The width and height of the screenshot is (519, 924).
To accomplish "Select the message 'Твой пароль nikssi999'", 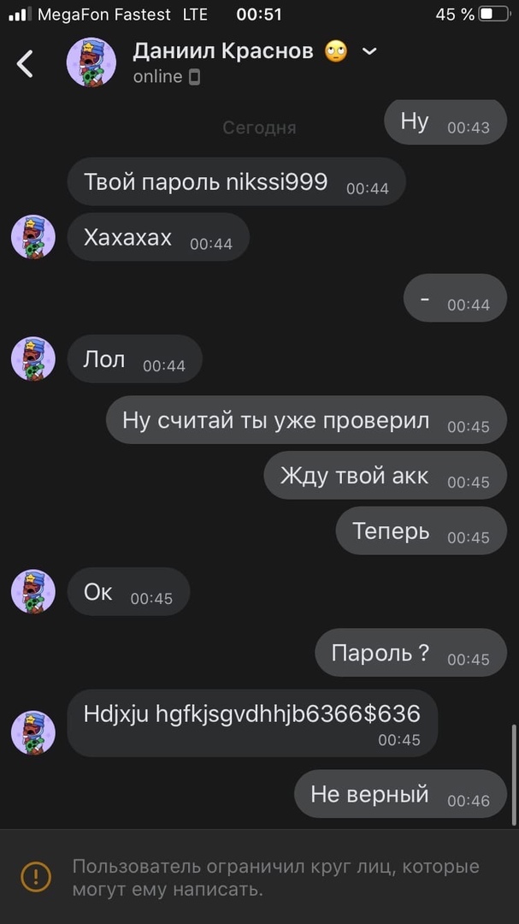I will click(236, 181).
